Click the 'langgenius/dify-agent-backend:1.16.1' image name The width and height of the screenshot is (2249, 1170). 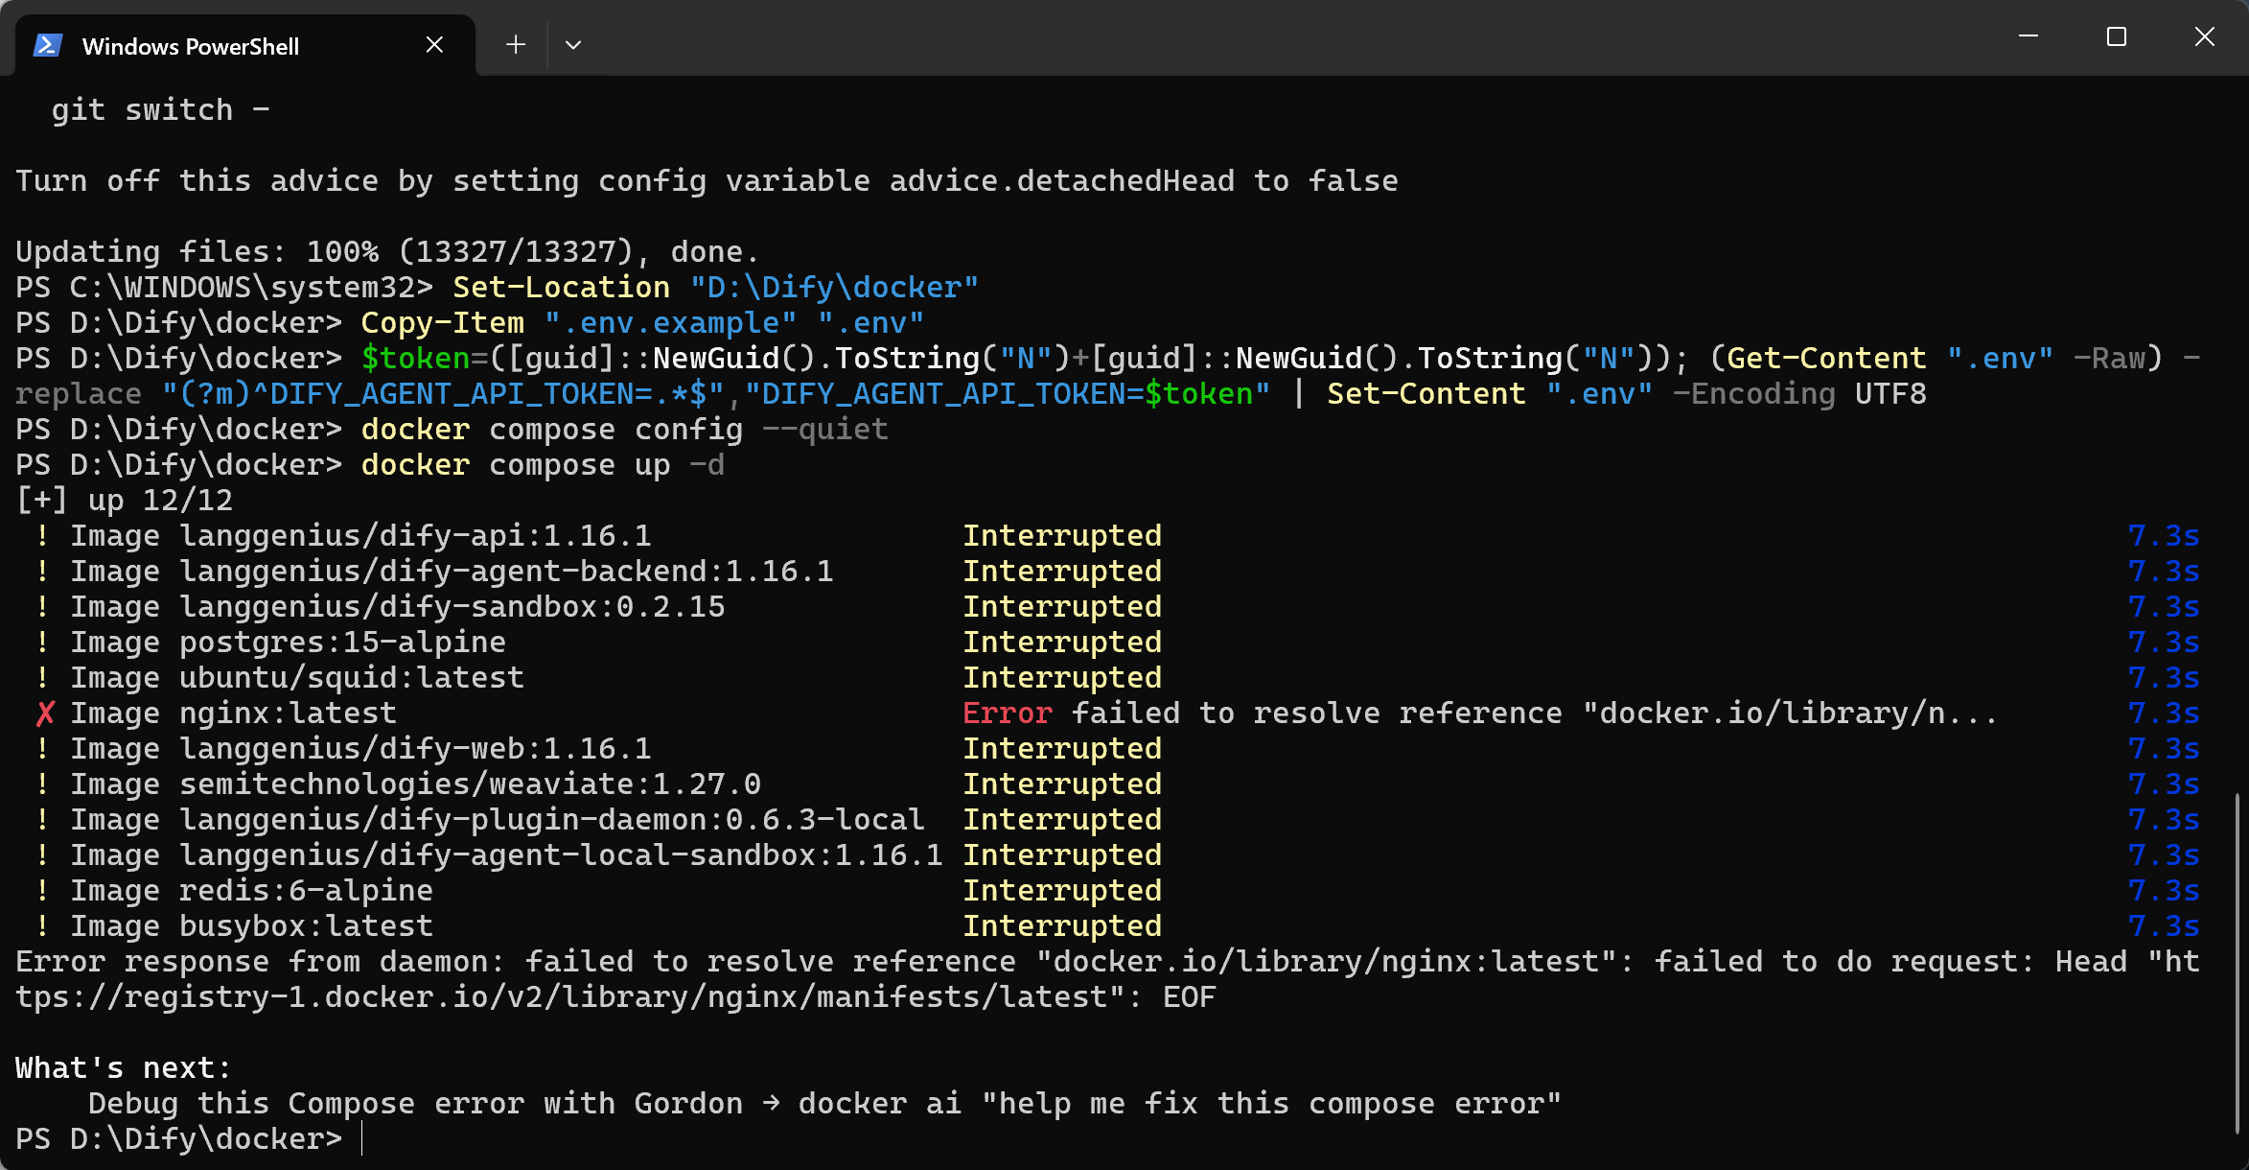[x=507, y=572]
